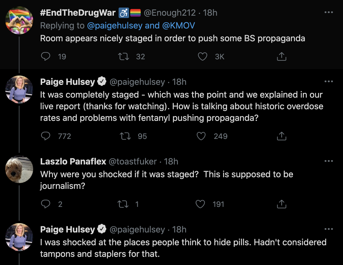This screenshot has height=265, width=343.
Task: Open more options on Paige Hulsey's last tweet
Action: click(x=328, y=229)
